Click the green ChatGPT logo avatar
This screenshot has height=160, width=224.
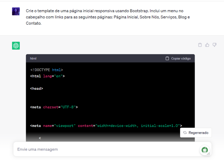(16, 46)
